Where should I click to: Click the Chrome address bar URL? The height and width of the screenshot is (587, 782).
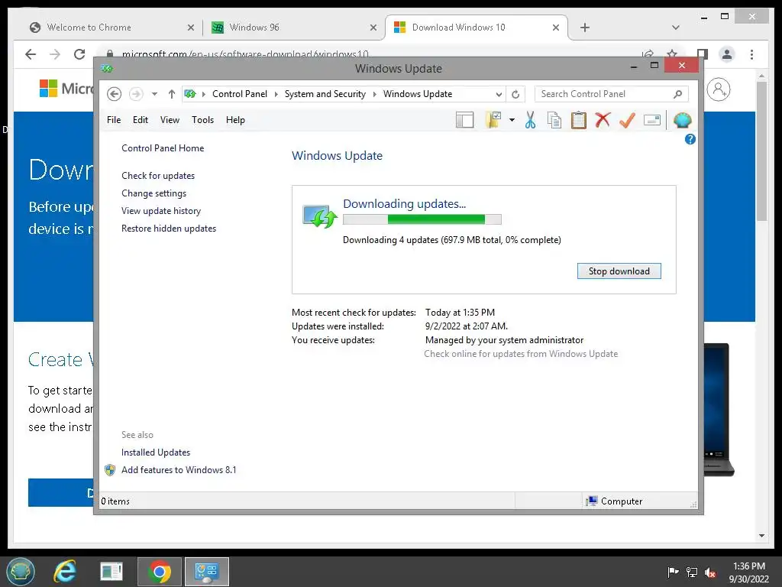[x=244, y=54]
